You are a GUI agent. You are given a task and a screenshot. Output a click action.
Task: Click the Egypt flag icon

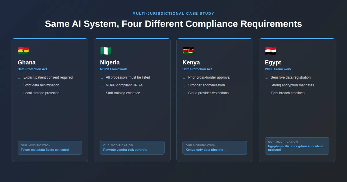point(270,51)
